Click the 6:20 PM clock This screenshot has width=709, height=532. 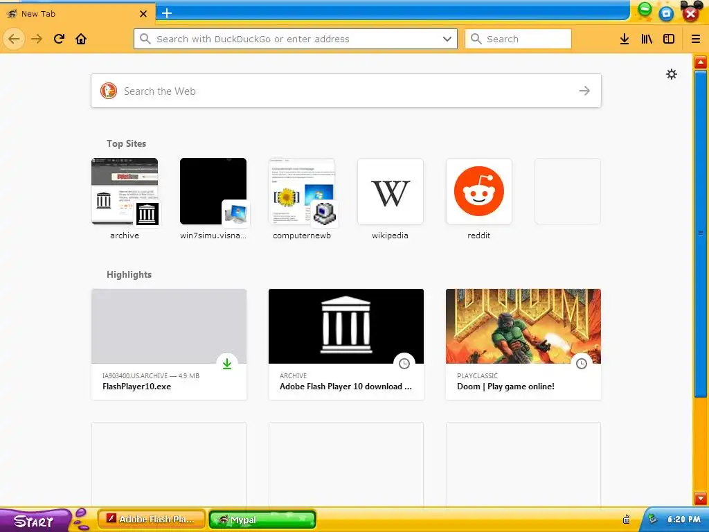pos(684,520)
